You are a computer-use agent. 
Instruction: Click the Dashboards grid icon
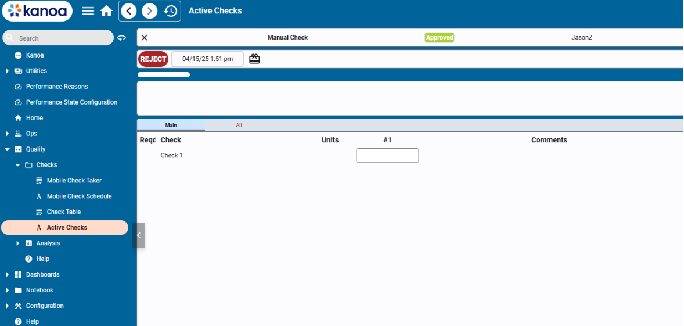[19, 274]
